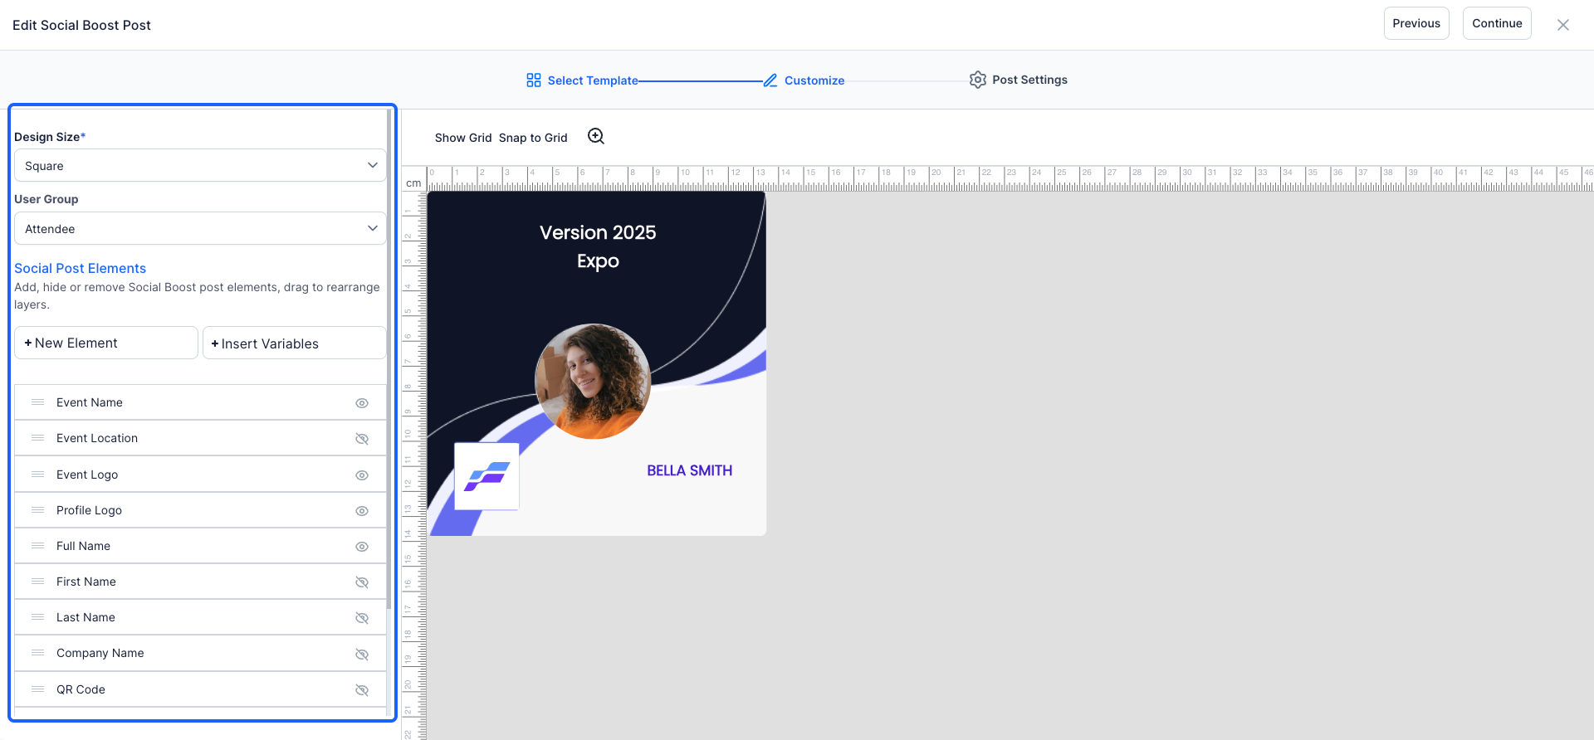
Task: Toggle Snap to Grid option
Action: [x=533, y=138]
